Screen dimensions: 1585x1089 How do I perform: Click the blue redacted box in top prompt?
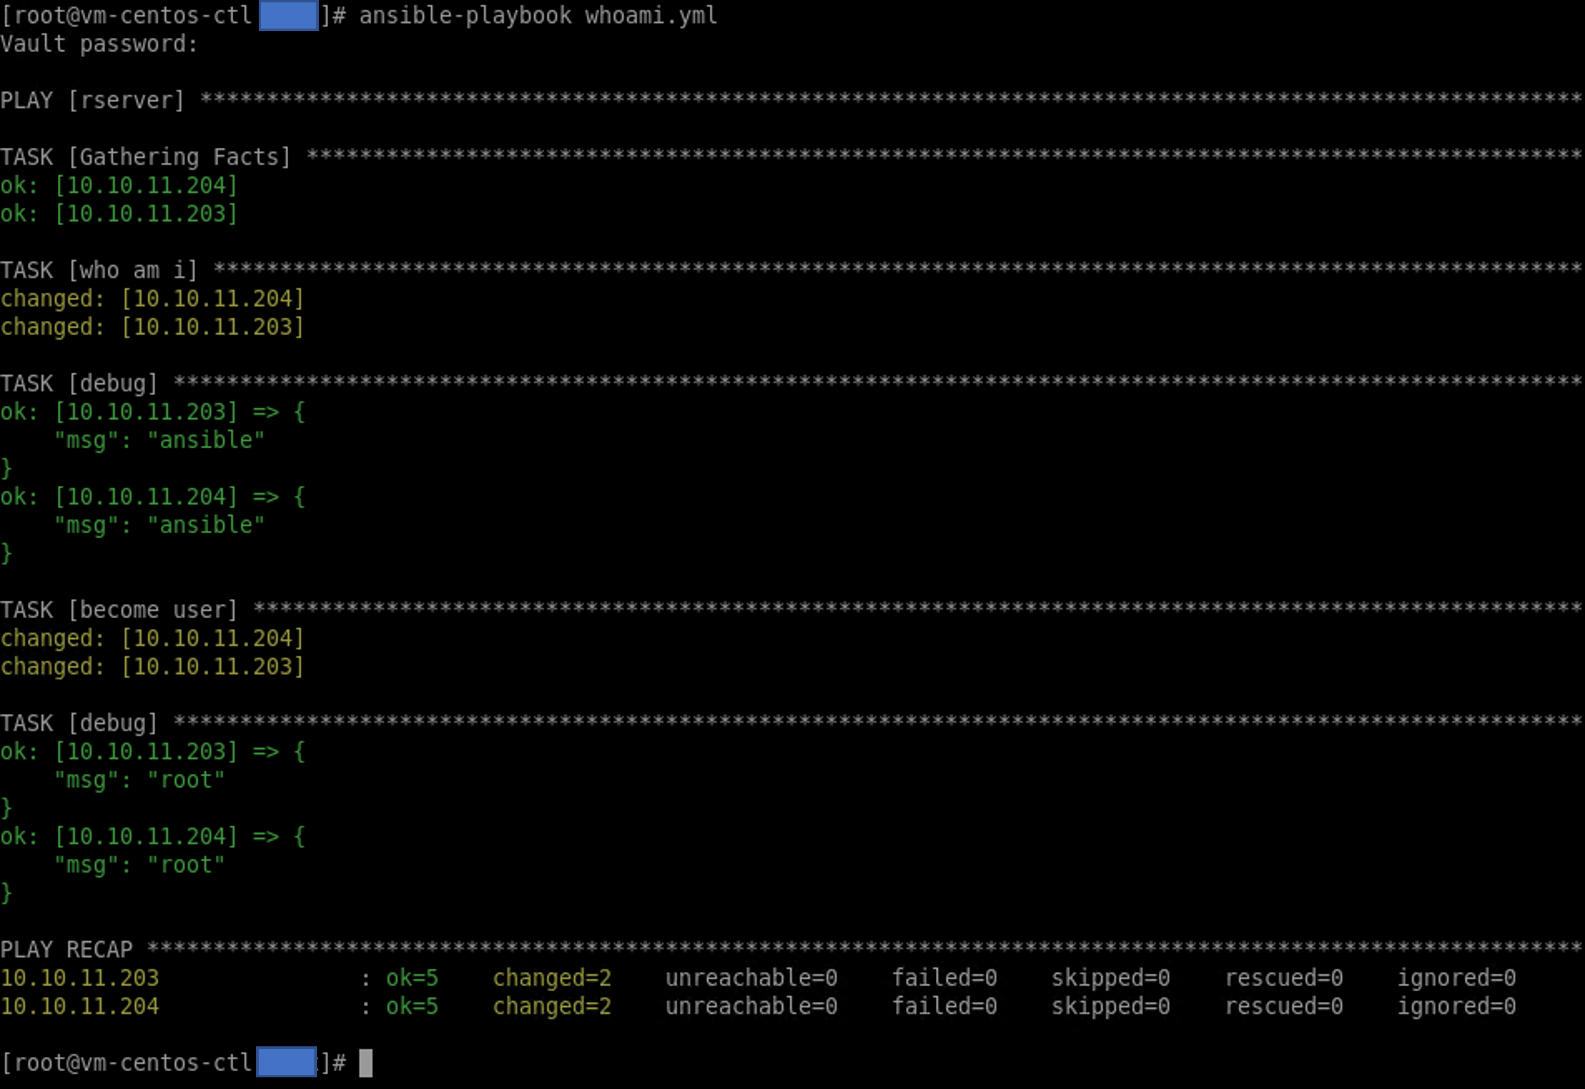coord(288,15)
